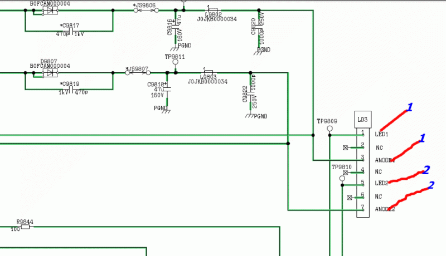This screenshot has height=256, width=446.
Task: Select pin number 1 on LD3
Action: pos(363,132)
